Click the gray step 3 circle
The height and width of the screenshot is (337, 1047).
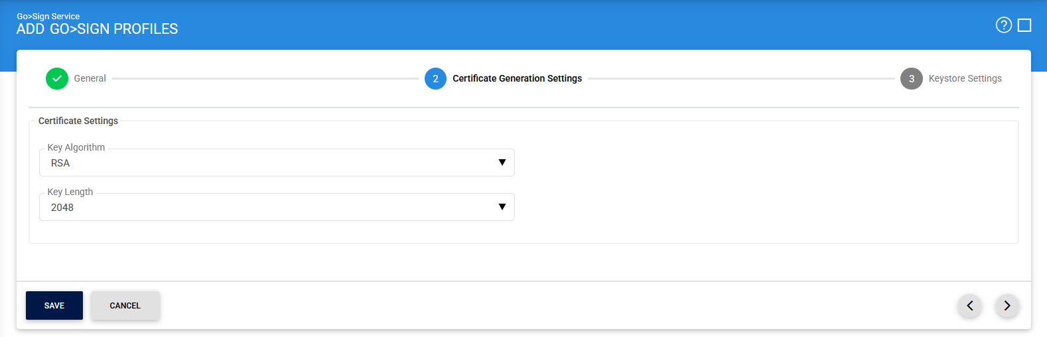click(911, 78)
